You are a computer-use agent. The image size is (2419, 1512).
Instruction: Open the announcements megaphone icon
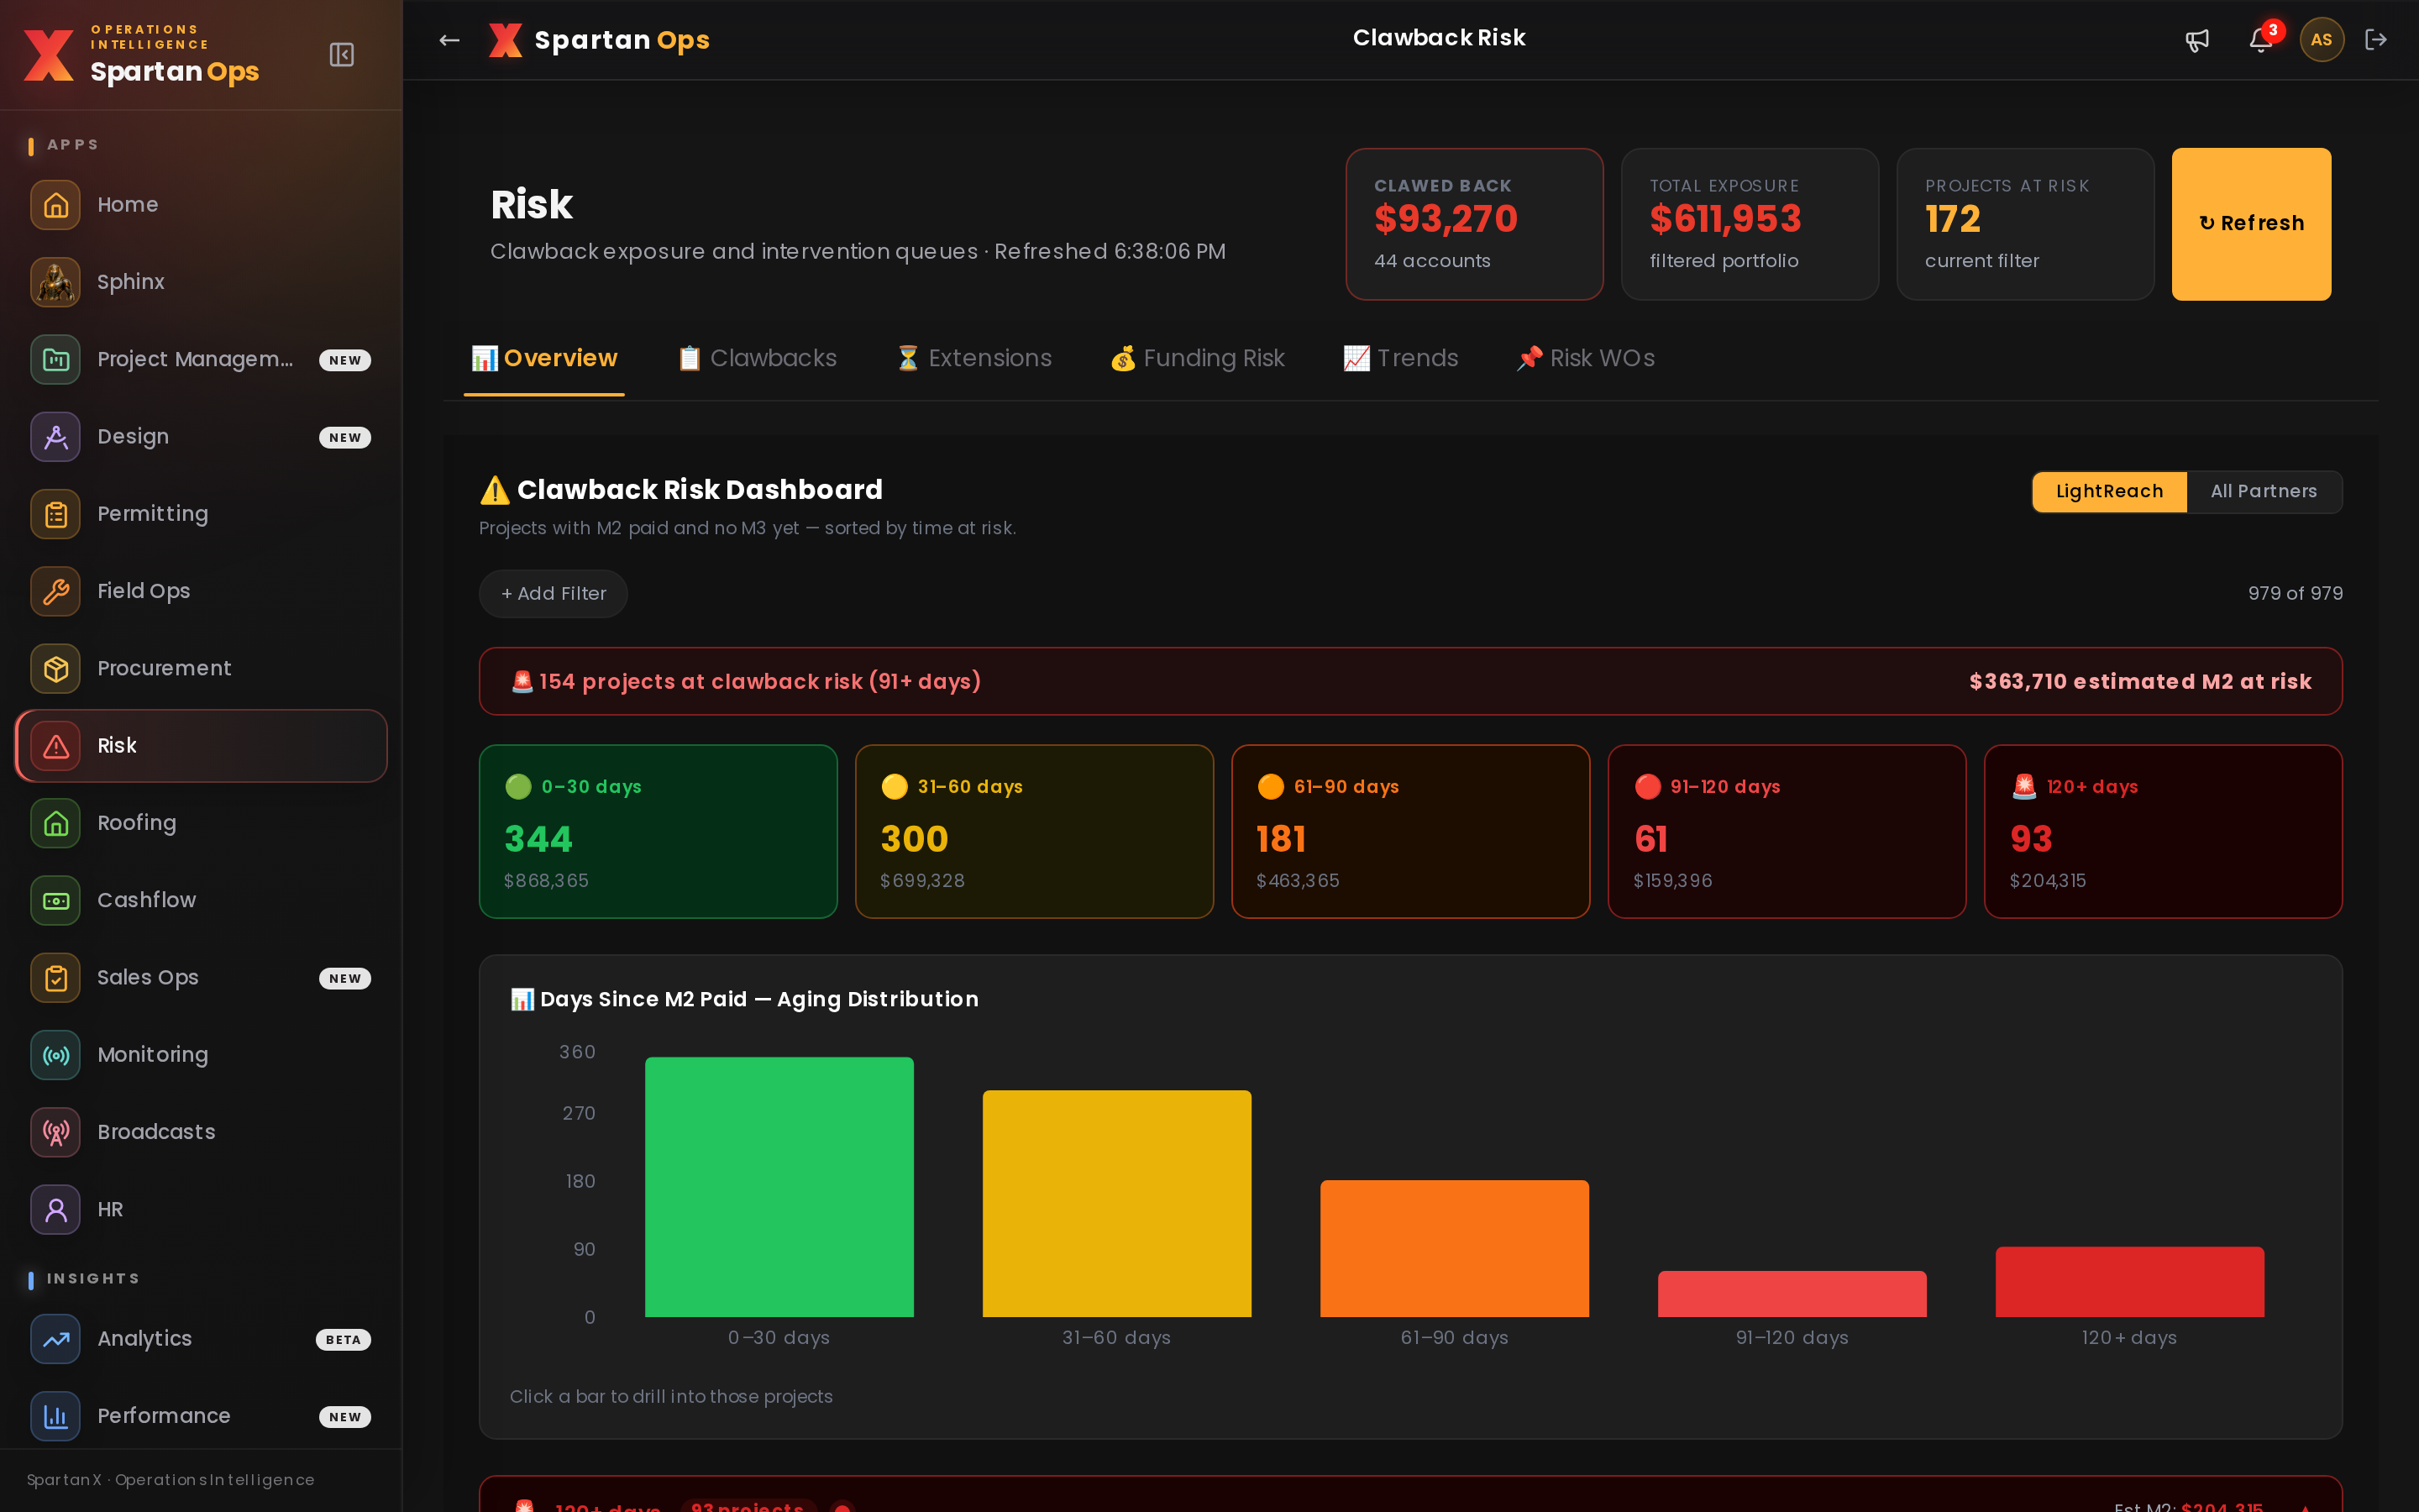[x=2197, y=40]
